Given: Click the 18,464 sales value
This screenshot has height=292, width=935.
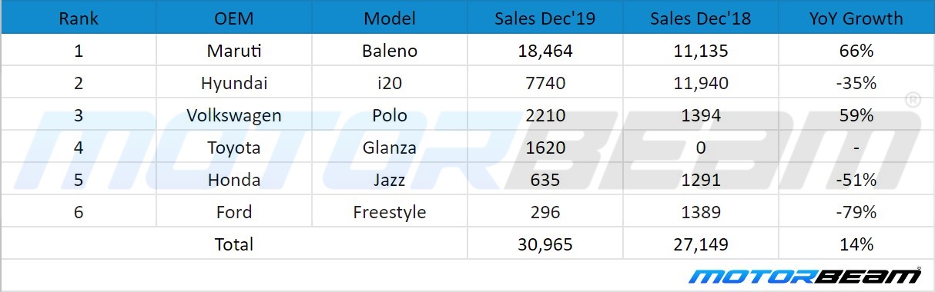Looking at the screenshot, I should [x=545, y=51].
